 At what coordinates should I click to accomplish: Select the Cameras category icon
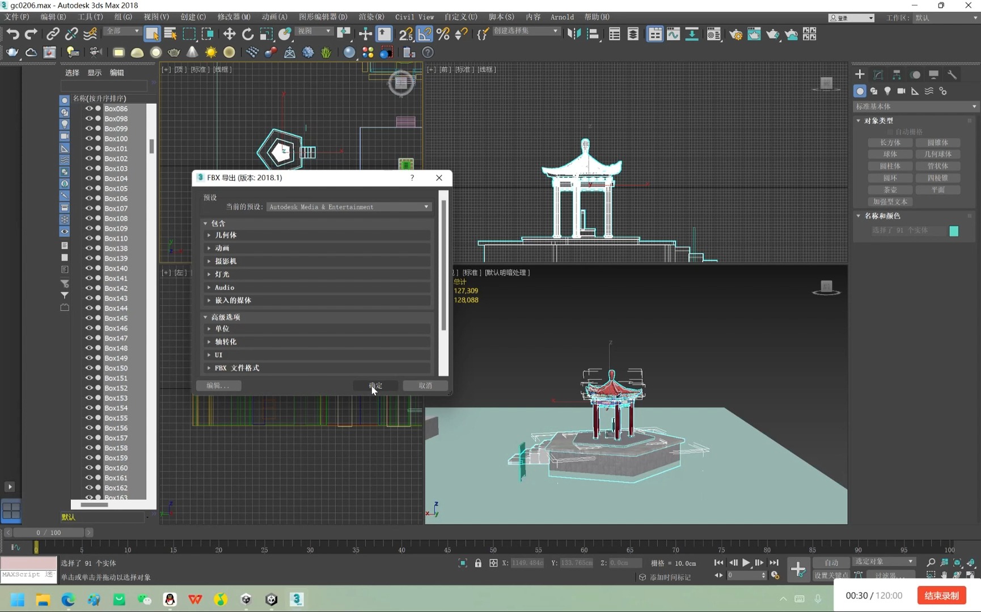[901, 91]
